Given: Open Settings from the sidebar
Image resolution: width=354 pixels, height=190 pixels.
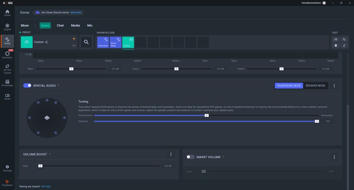Looking at the screenshot, I should tap(7, 168).
